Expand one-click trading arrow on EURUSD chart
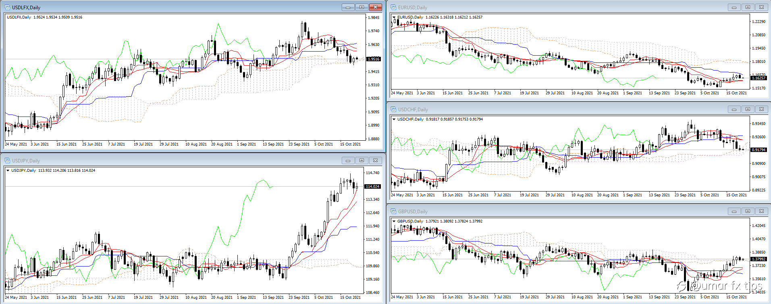The height and width of the screenshot is (304, 771). click(394, 17)
